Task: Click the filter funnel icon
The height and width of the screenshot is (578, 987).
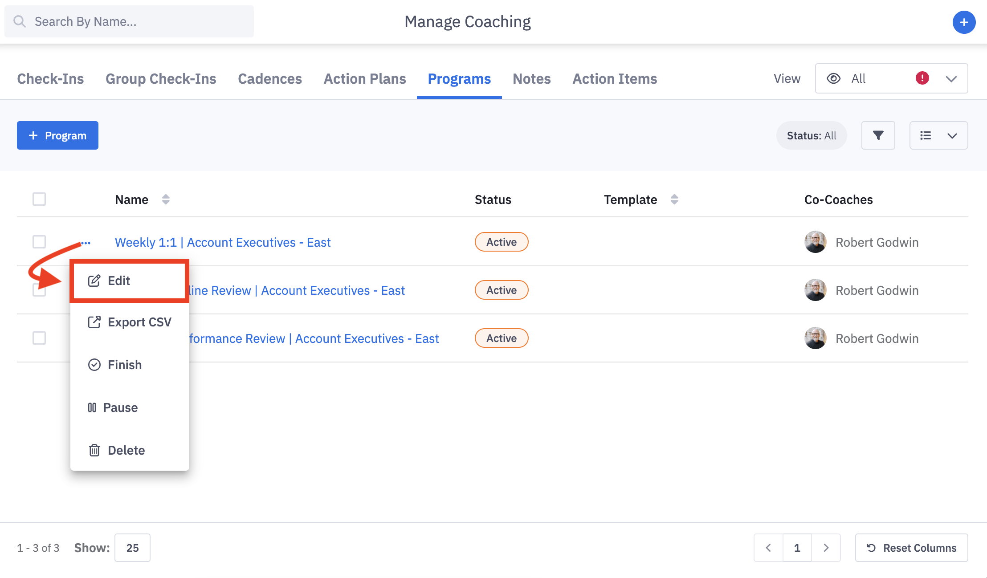Action: click(x=878, y=135)
